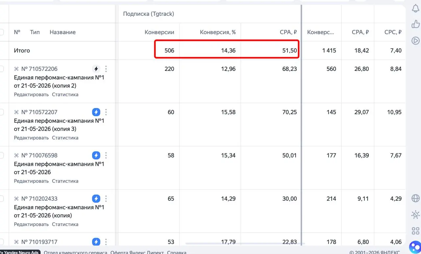Tick the select-all checkbox in header
The image size is (421, 254).
1,32
